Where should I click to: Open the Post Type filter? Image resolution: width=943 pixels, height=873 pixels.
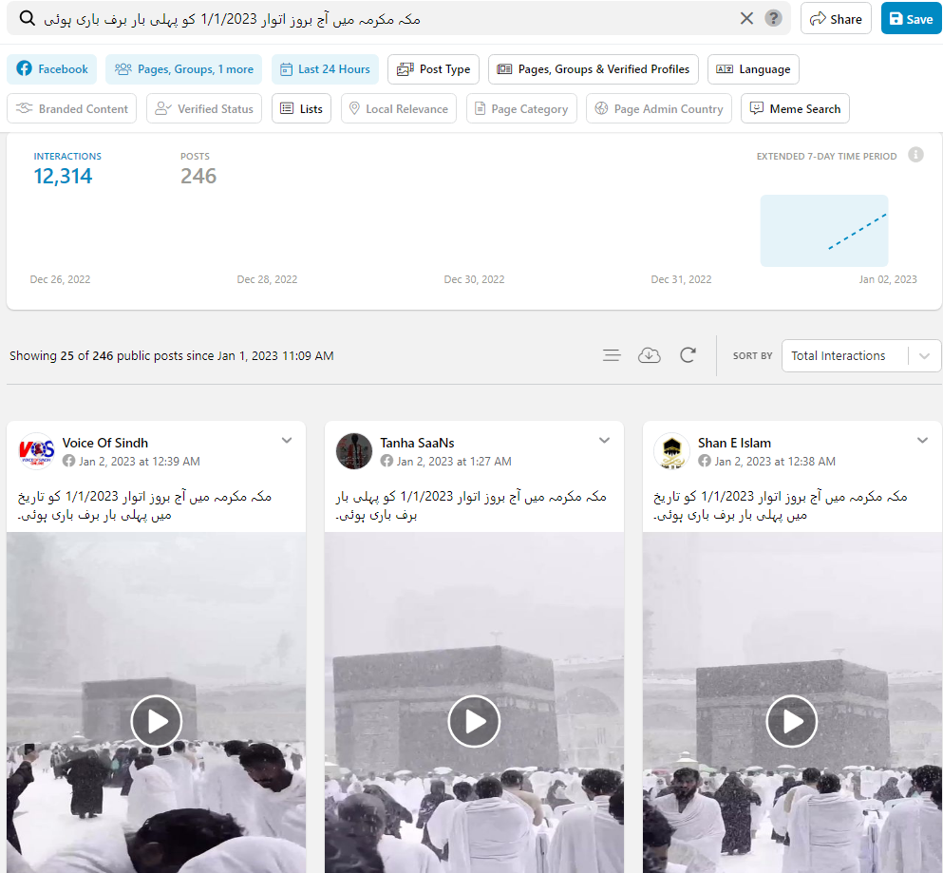pyautogui.click(x=433, y=69)
